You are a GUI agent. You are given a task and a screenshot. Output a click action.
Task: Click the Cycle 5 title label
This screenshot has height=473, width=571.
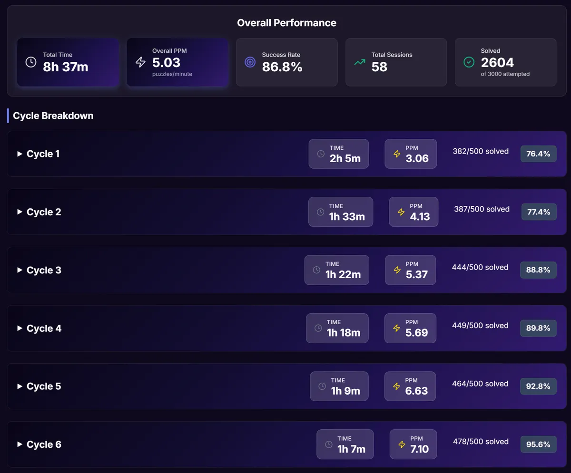[44, 386]
